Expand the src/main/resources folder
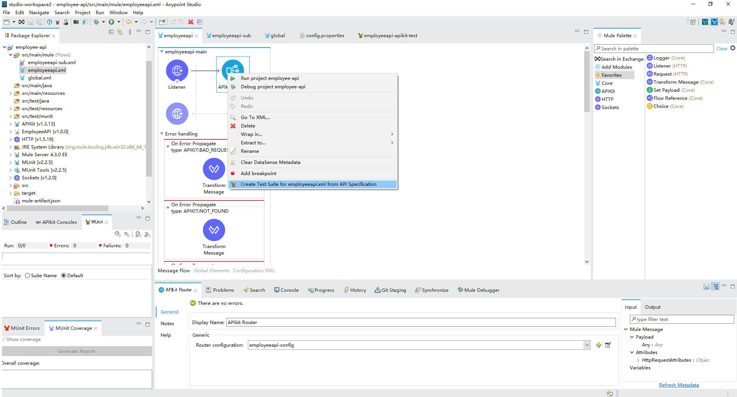The height and width of the screenshot is (397, 737). [x=10, y=93]
